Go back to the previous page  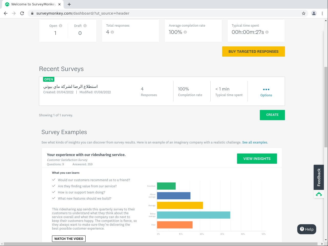6,13
